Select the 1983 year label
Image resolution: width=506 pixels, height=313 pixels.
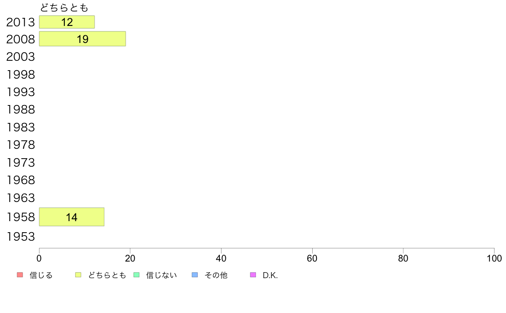(x=20, y=127)
